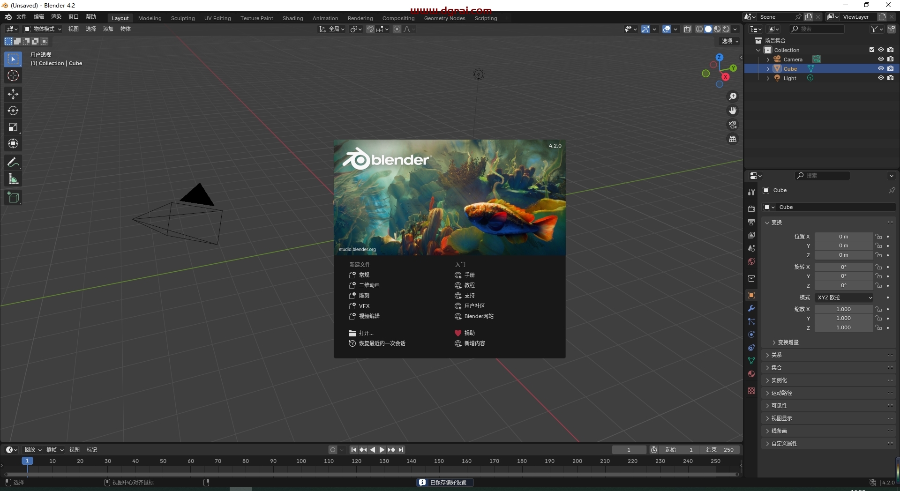This screenshot has height=491, width=900.
Task: Choose the Transform tool
Action: click(13, 143)
